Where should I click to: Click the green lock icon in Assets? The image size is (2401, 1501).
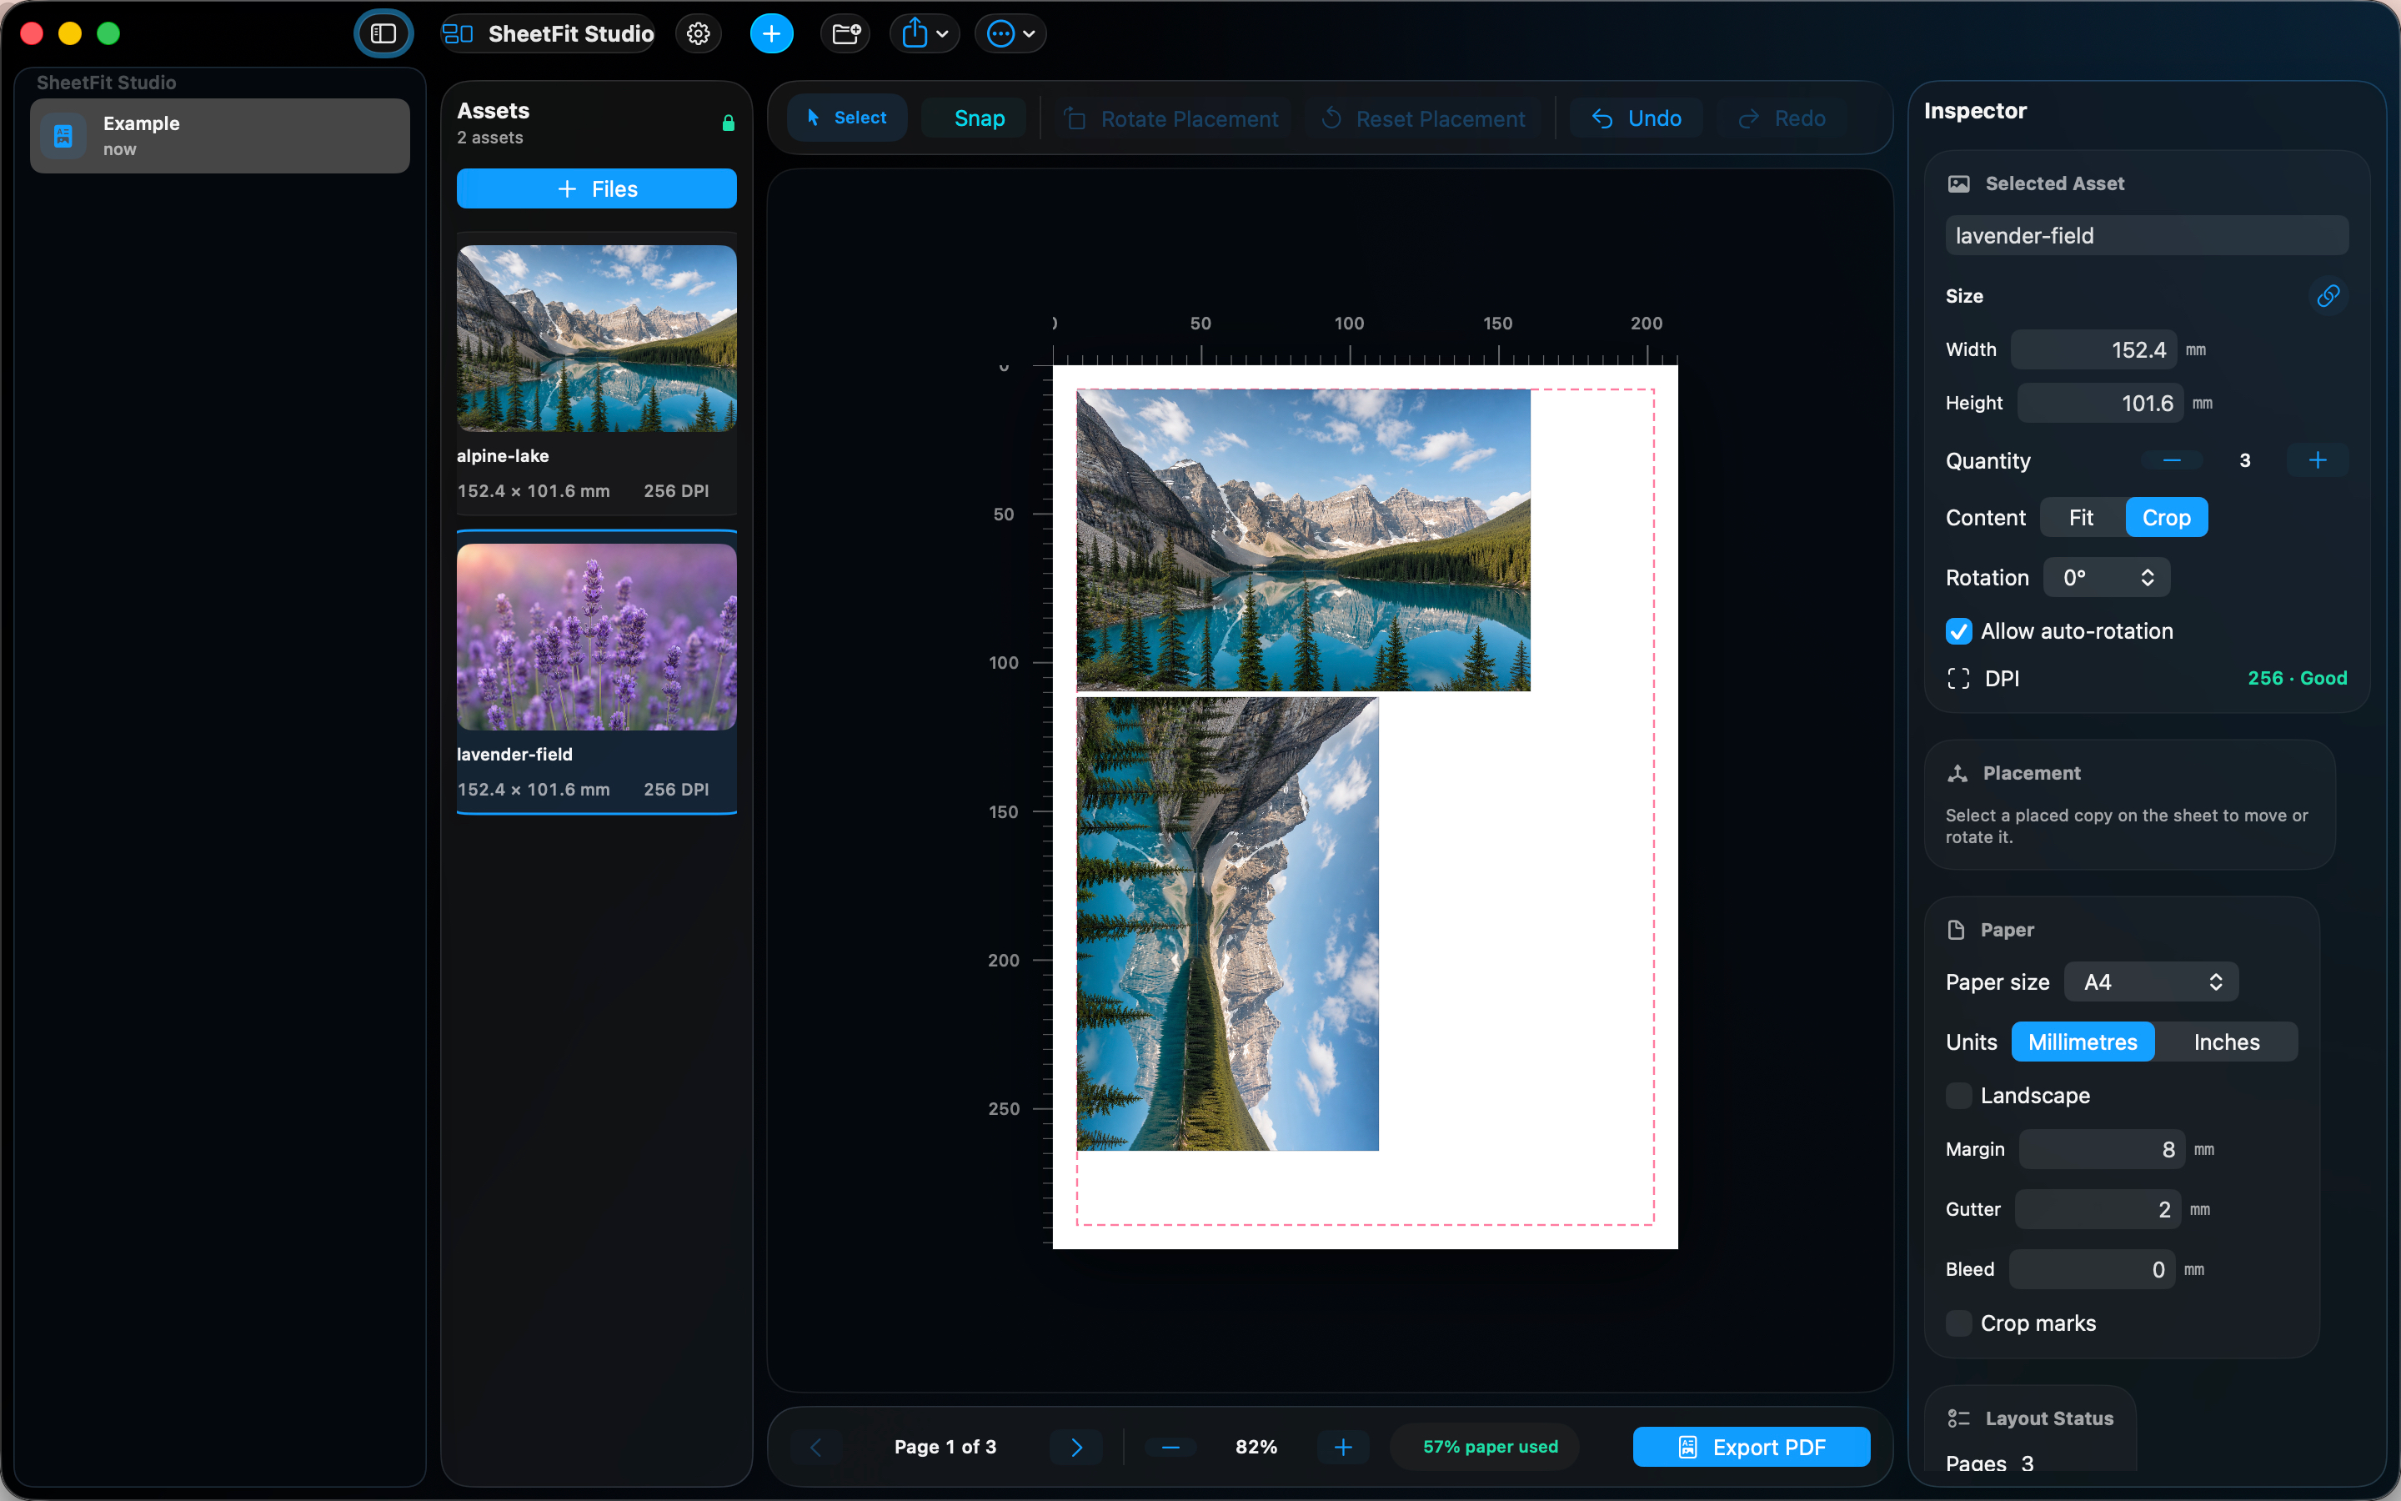coord(729,123)
